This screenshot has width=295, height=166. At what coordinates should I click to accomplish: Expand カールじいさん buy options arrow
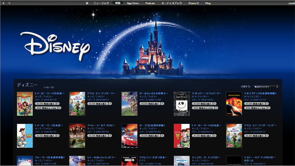(x=163, y=104)
